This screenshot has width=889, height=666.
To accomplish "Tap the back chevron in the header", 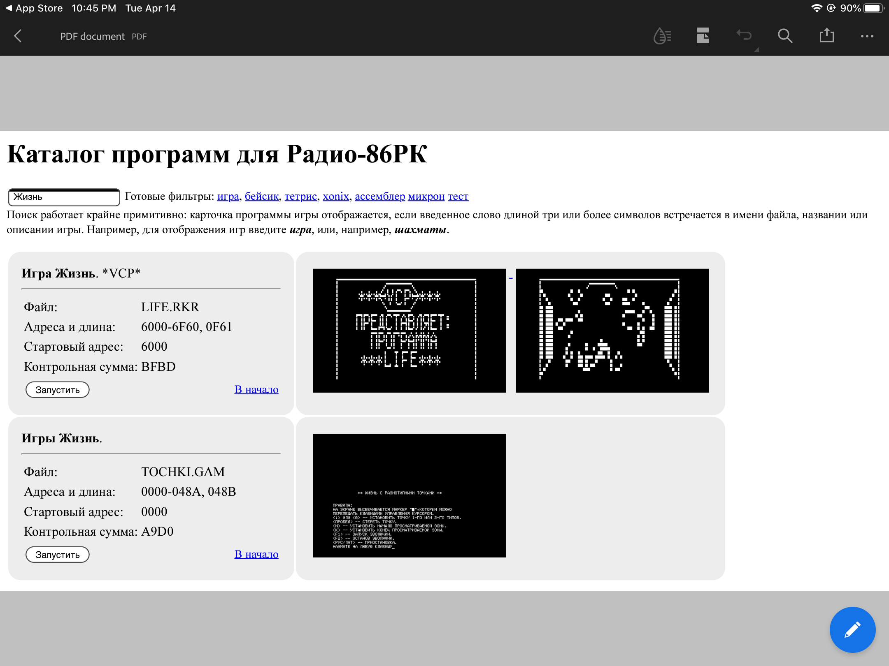I will tap(18, 36).
